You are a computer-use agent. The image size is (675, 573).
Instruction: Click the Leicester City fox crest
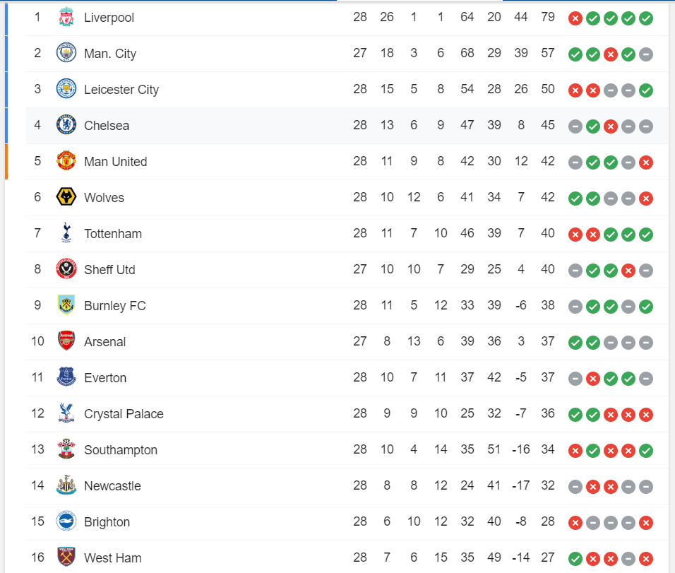(x=66, y=89)
